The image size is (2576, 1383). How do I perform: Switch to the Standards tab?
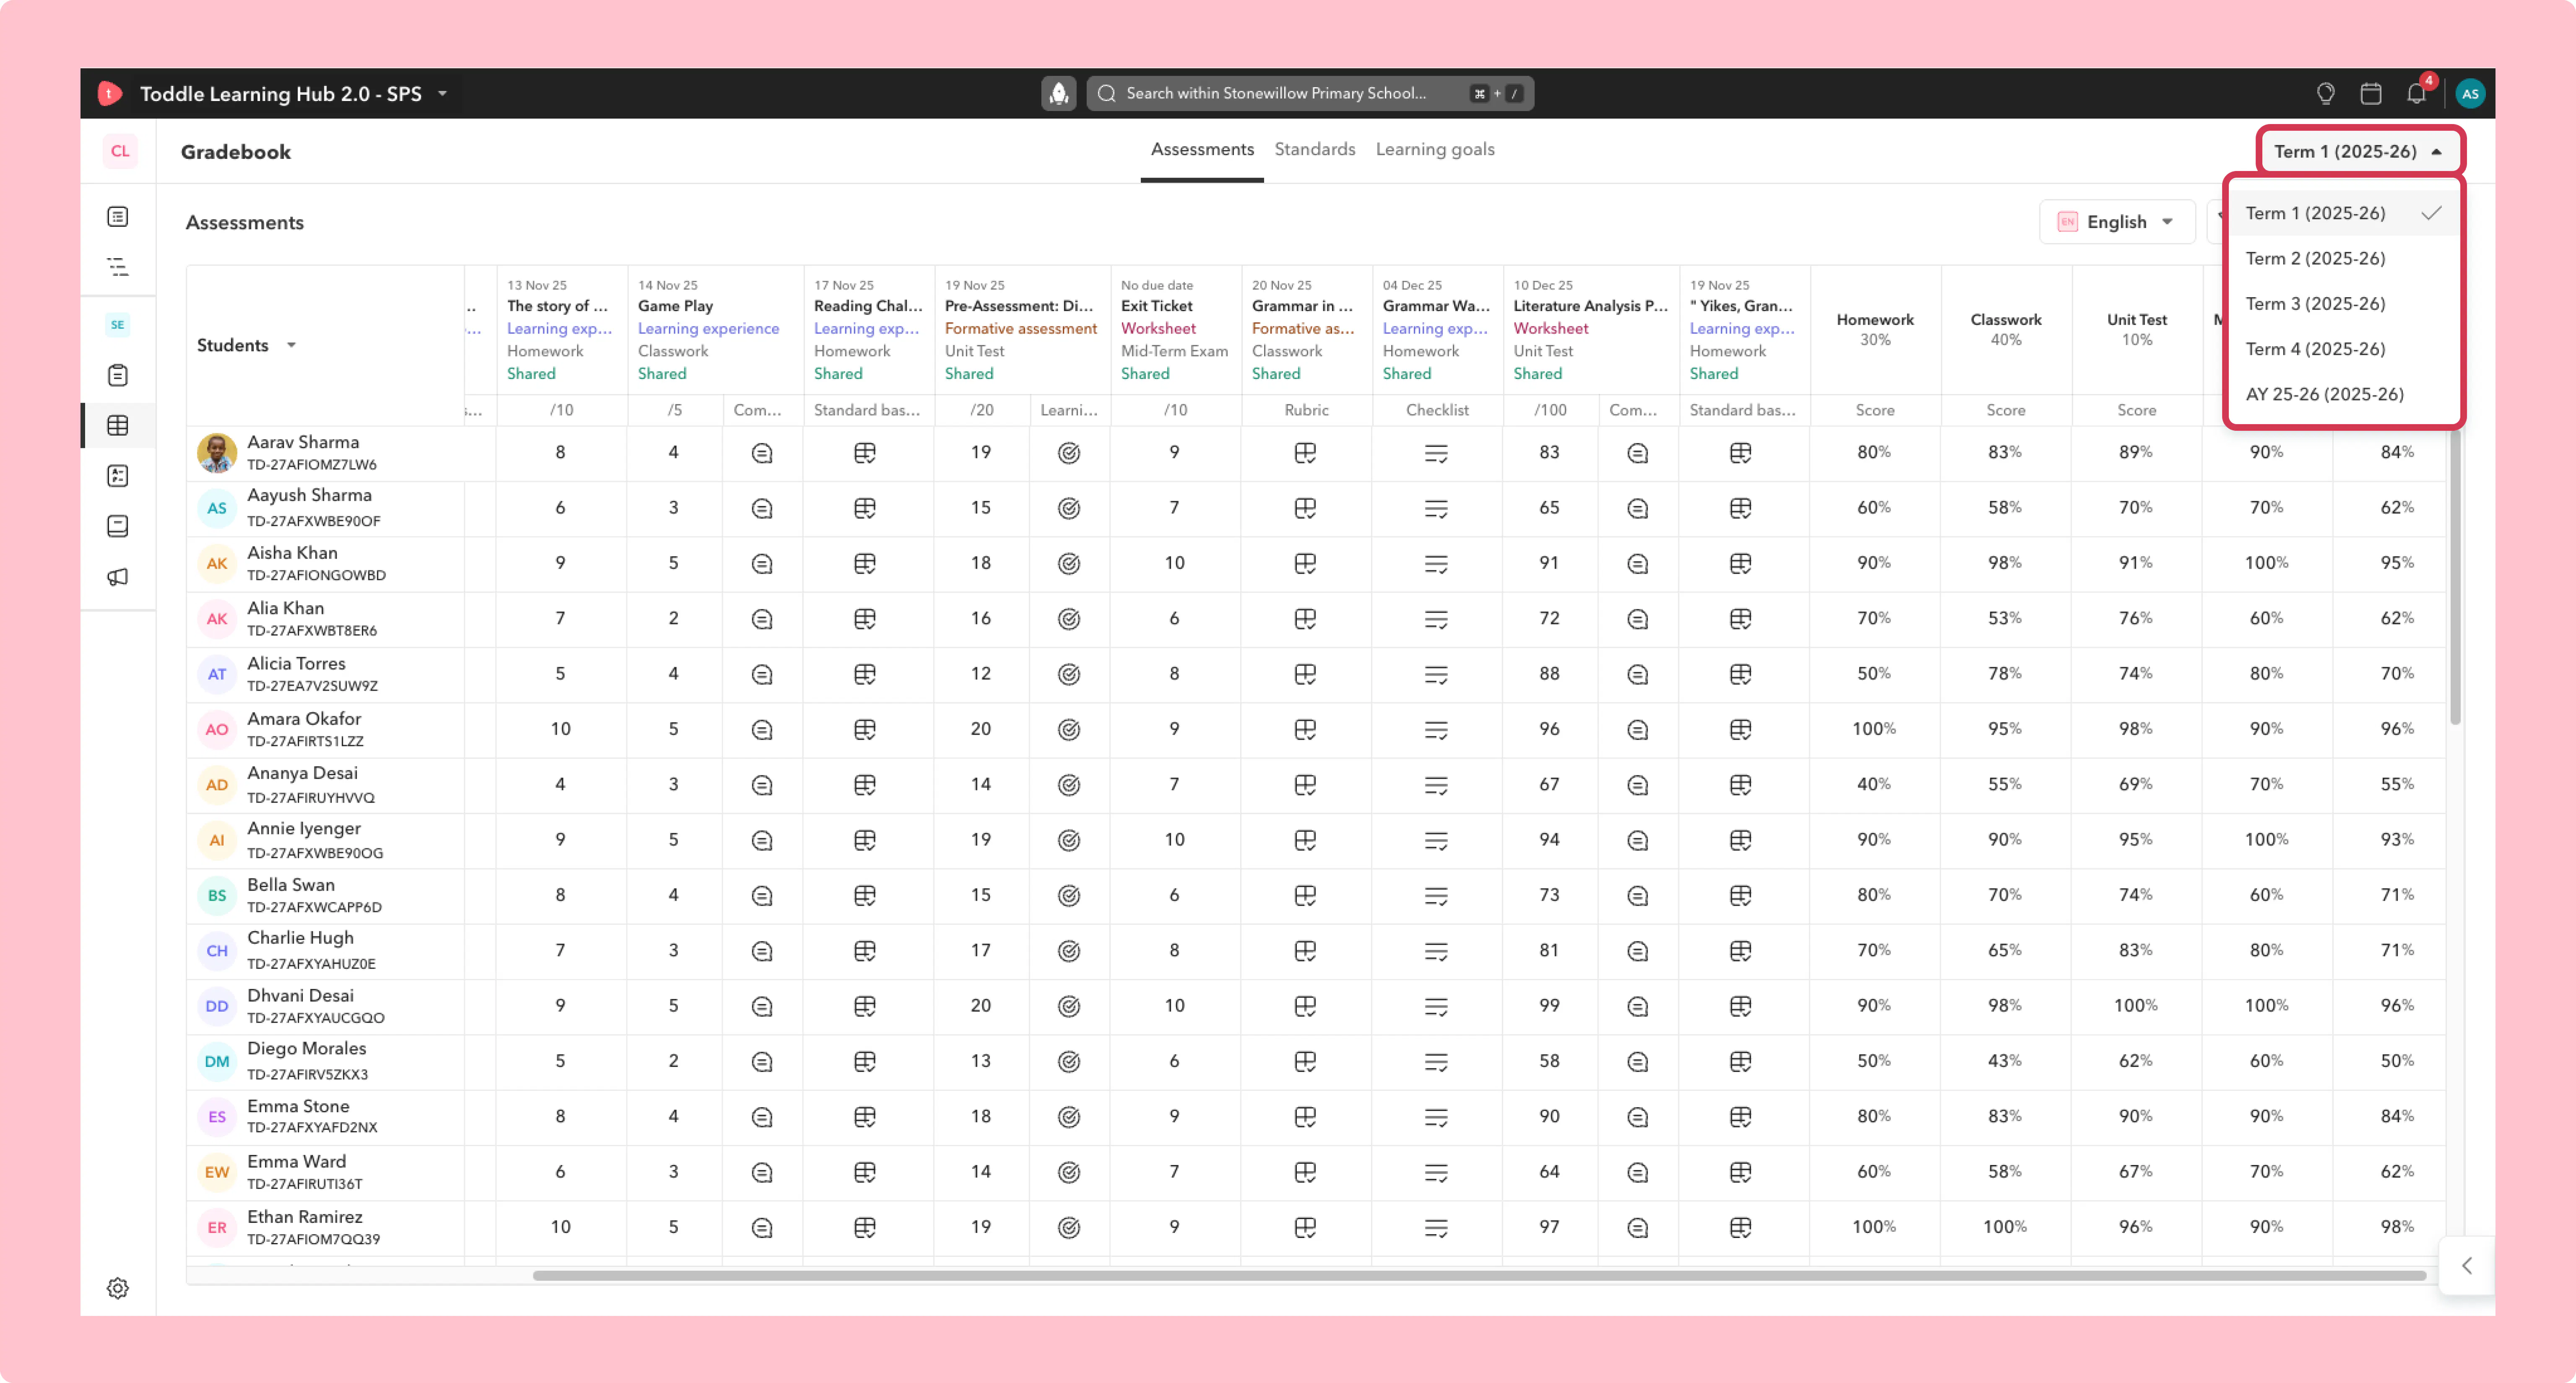[1315, 150]
